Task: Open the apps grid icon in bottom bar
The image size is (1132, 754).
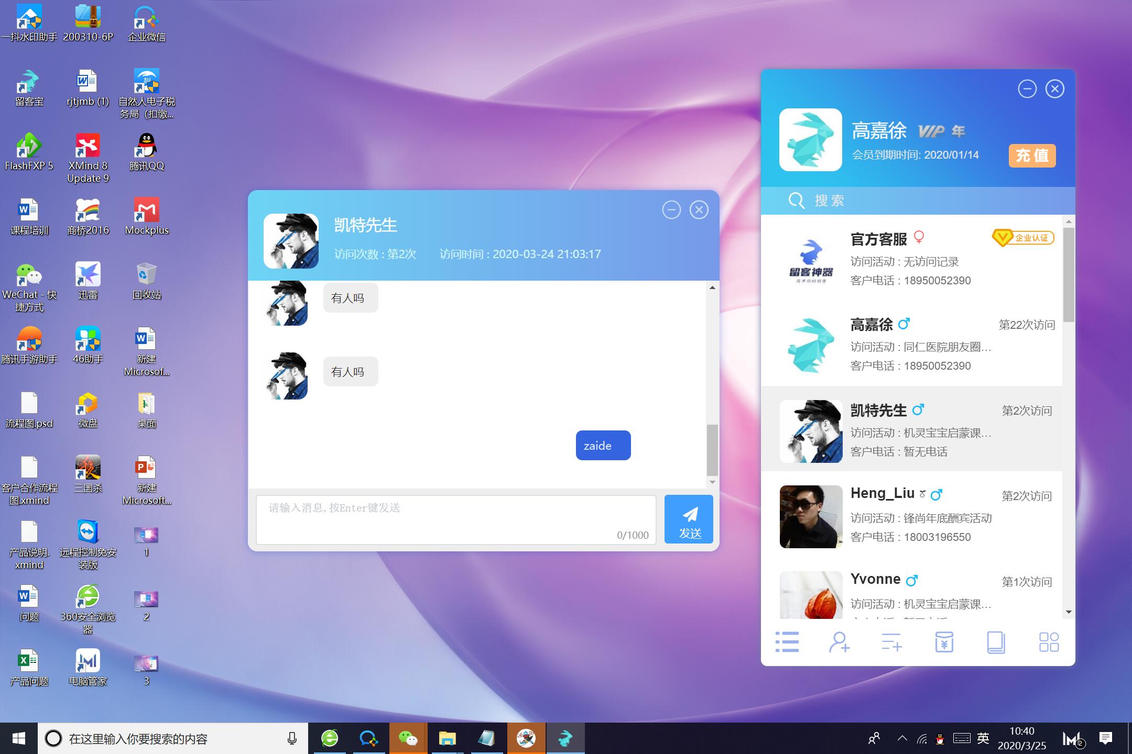Action: [x=1049, y=642]
